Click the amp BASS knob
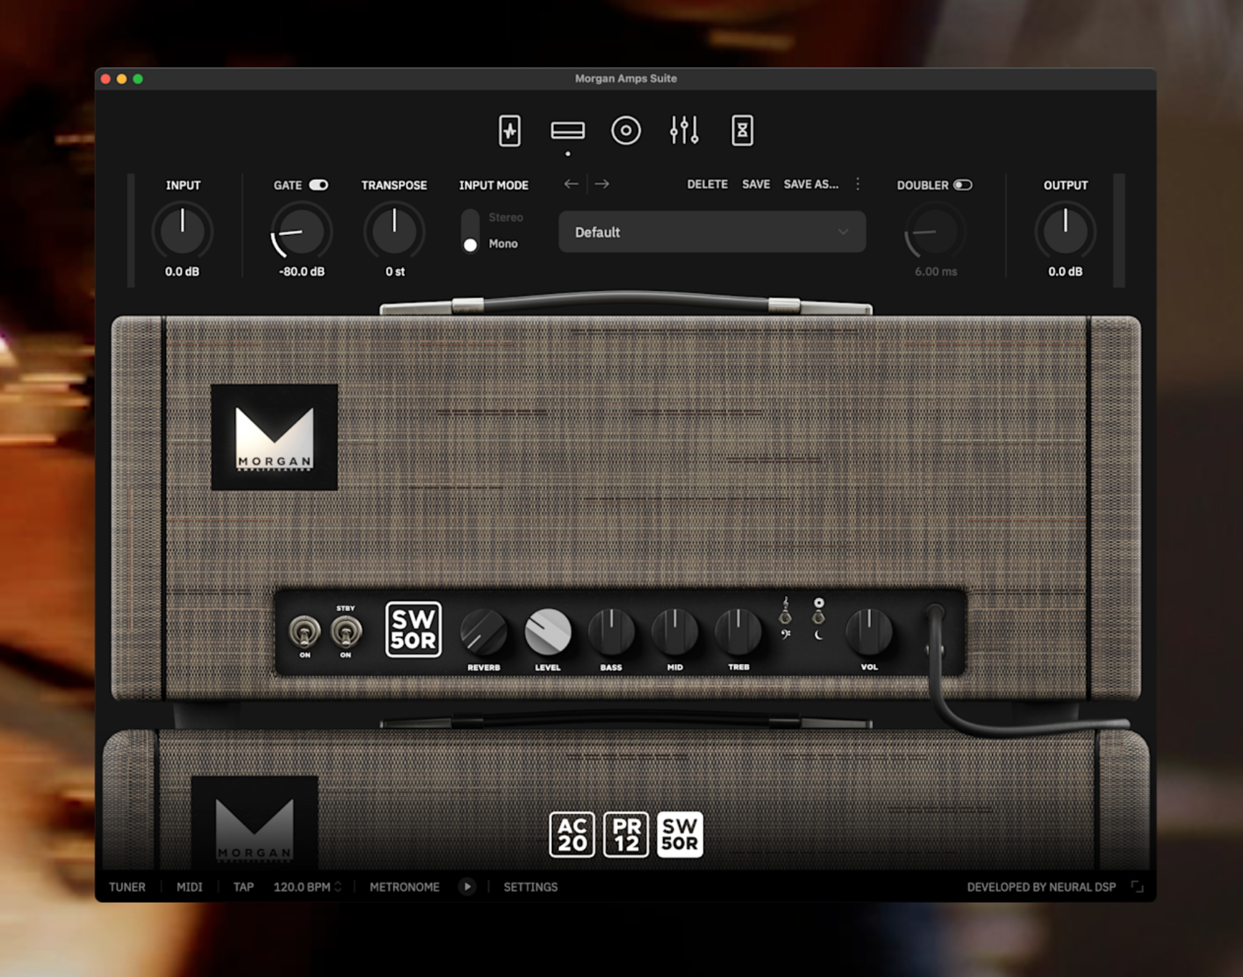 point(611,632)
